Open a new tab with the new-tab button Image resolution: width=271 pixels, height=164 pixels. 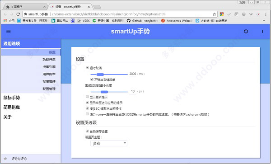pos(97,7)
